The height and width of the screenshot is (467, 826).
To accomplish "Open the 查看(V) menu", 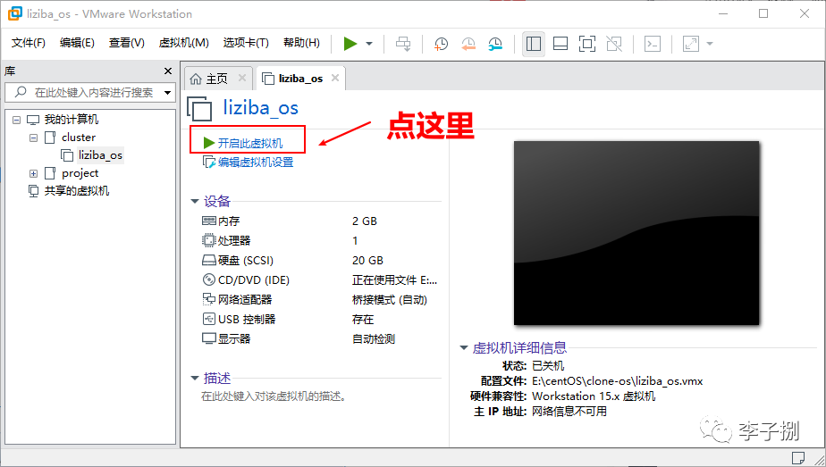I will pyautogui.click(x=126, y=43).
